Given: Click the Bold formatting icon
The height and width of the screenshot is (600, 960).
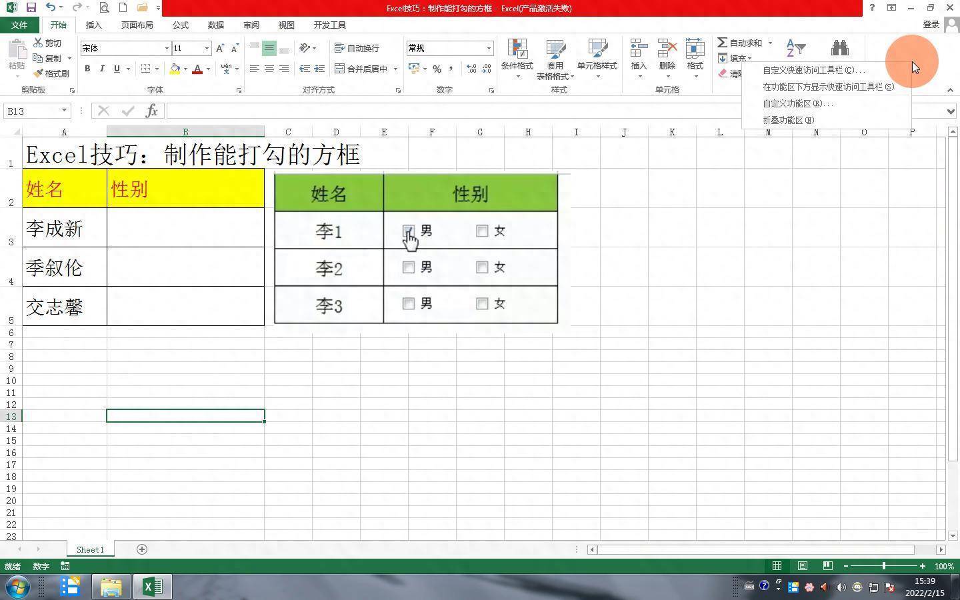Looking at the screenshot, I should pyautogui.click(x=87, y=69).
